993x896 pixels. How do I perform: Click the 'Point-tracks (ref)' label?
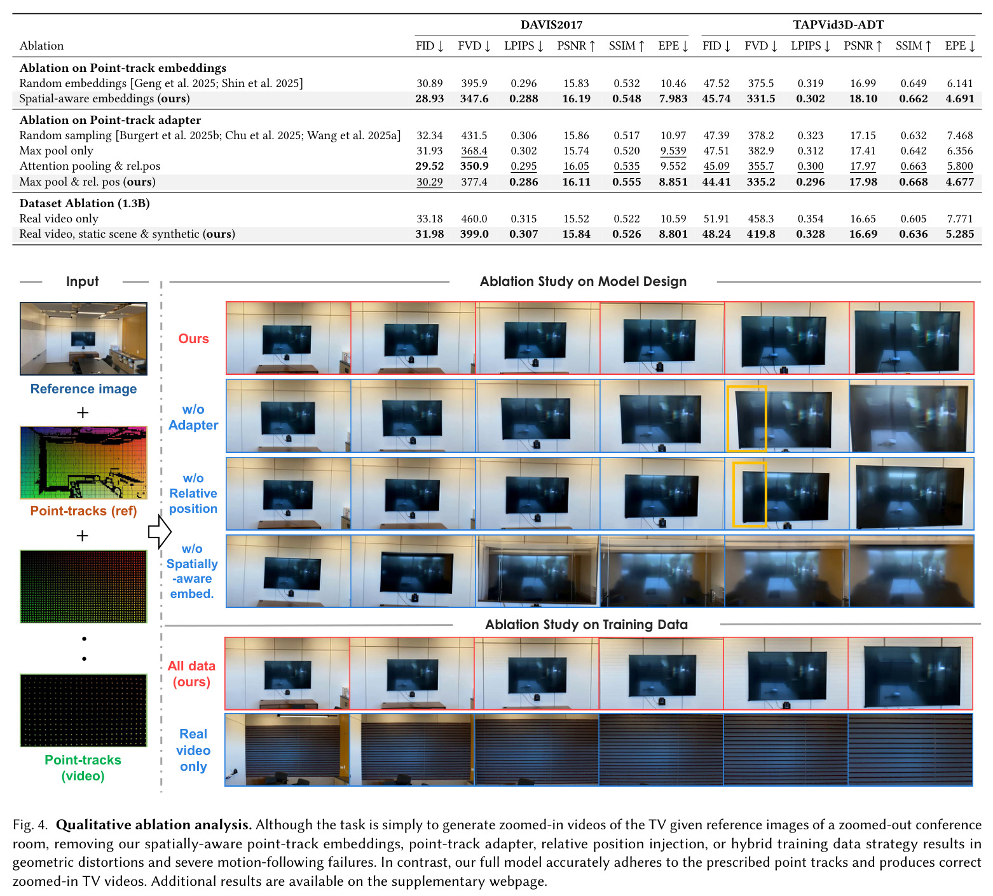(83, 511)
